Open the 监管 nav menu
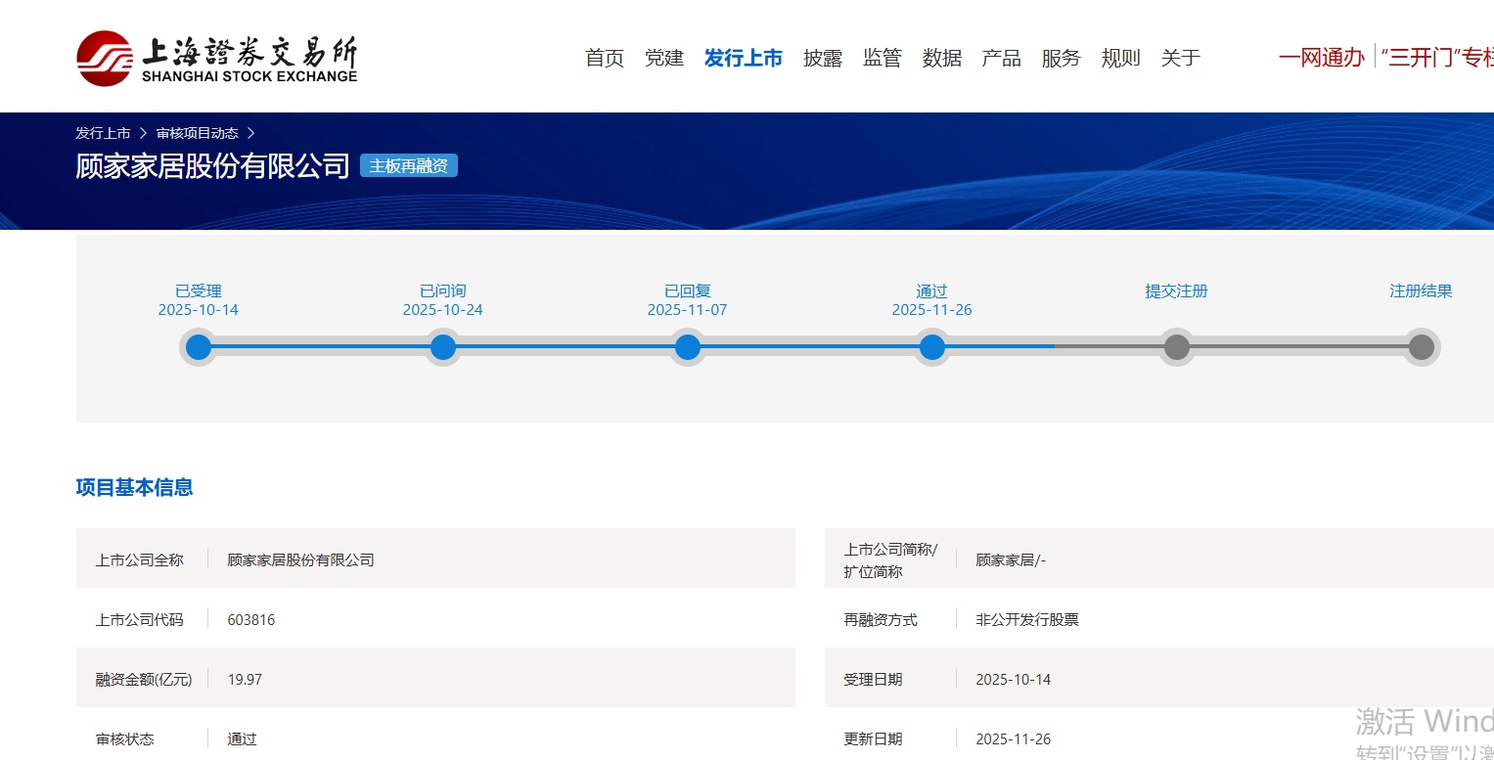The height and width of the screenshot is (760, 1494). 883,58
